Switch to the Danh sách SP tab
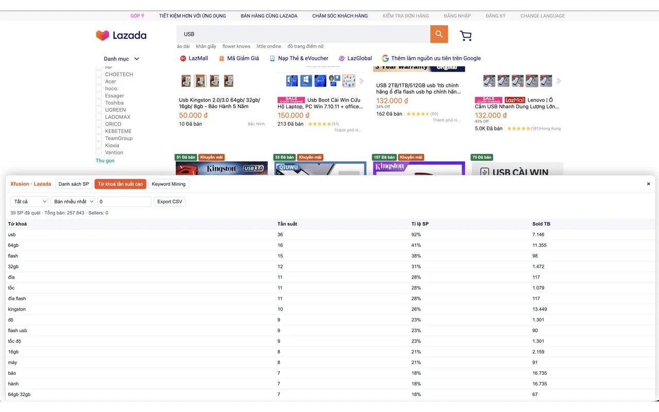Screen dimensions: 659x412 [74, 184]
